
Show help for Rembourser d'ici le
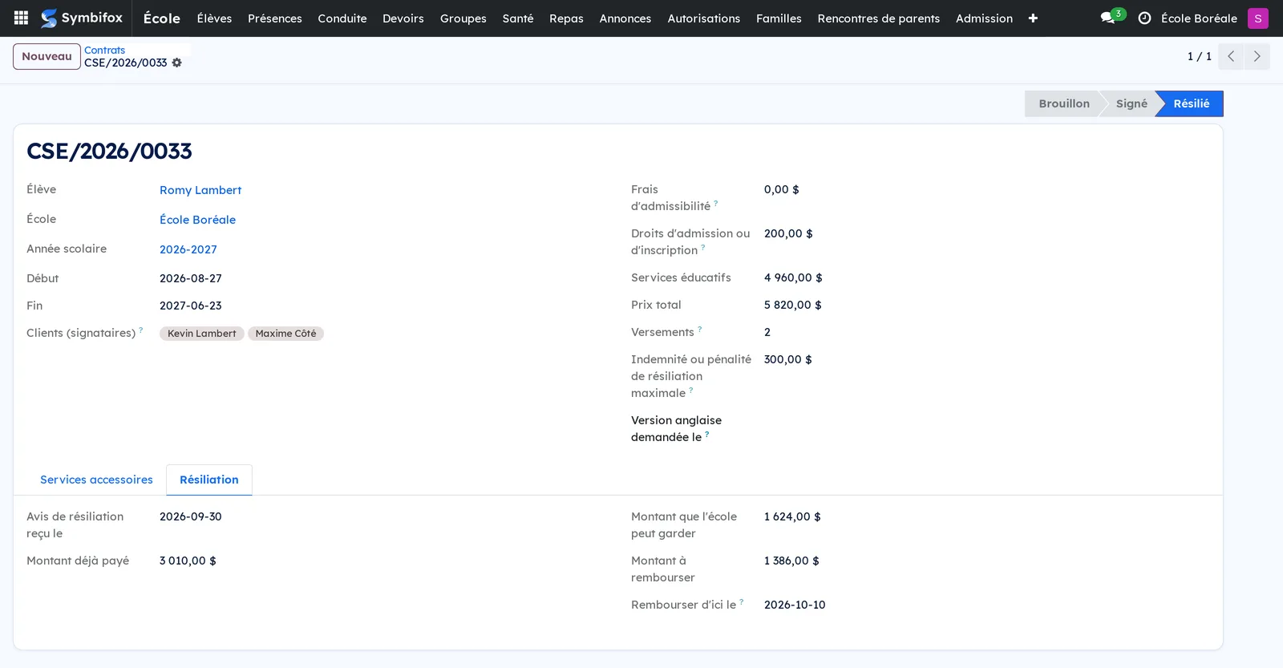point(742,601)
